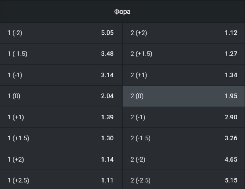Choose the 2 (-2.5) option at 5.15

(x=184, y=180)
